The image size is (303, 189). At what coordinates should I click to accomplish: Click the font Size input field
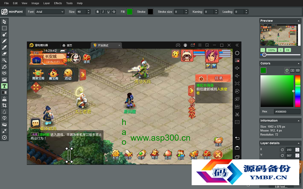pyautogui.click(x=81, y=12)
